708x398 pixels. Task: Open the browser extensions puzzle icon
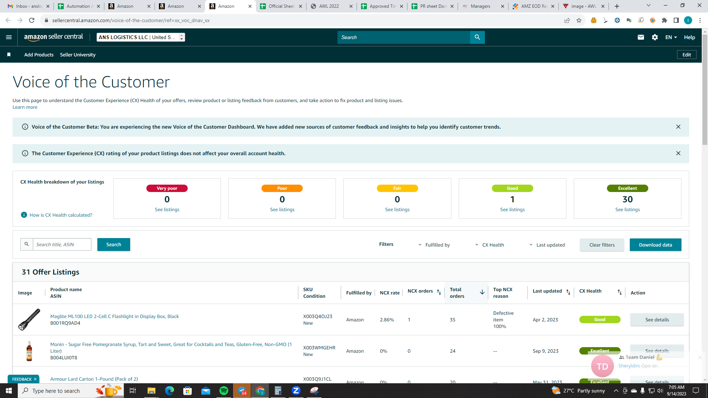tap(664, 20)
